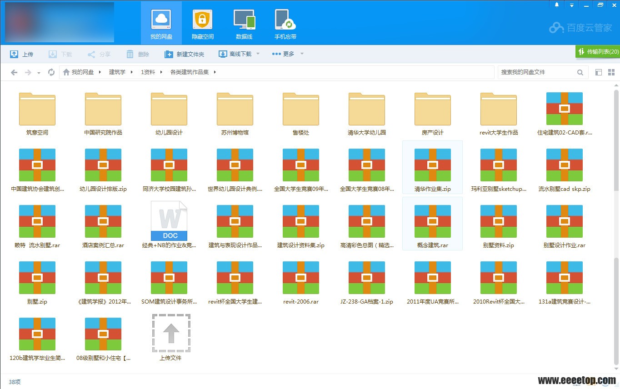Go forward with the right arrow

pos(28,72)
